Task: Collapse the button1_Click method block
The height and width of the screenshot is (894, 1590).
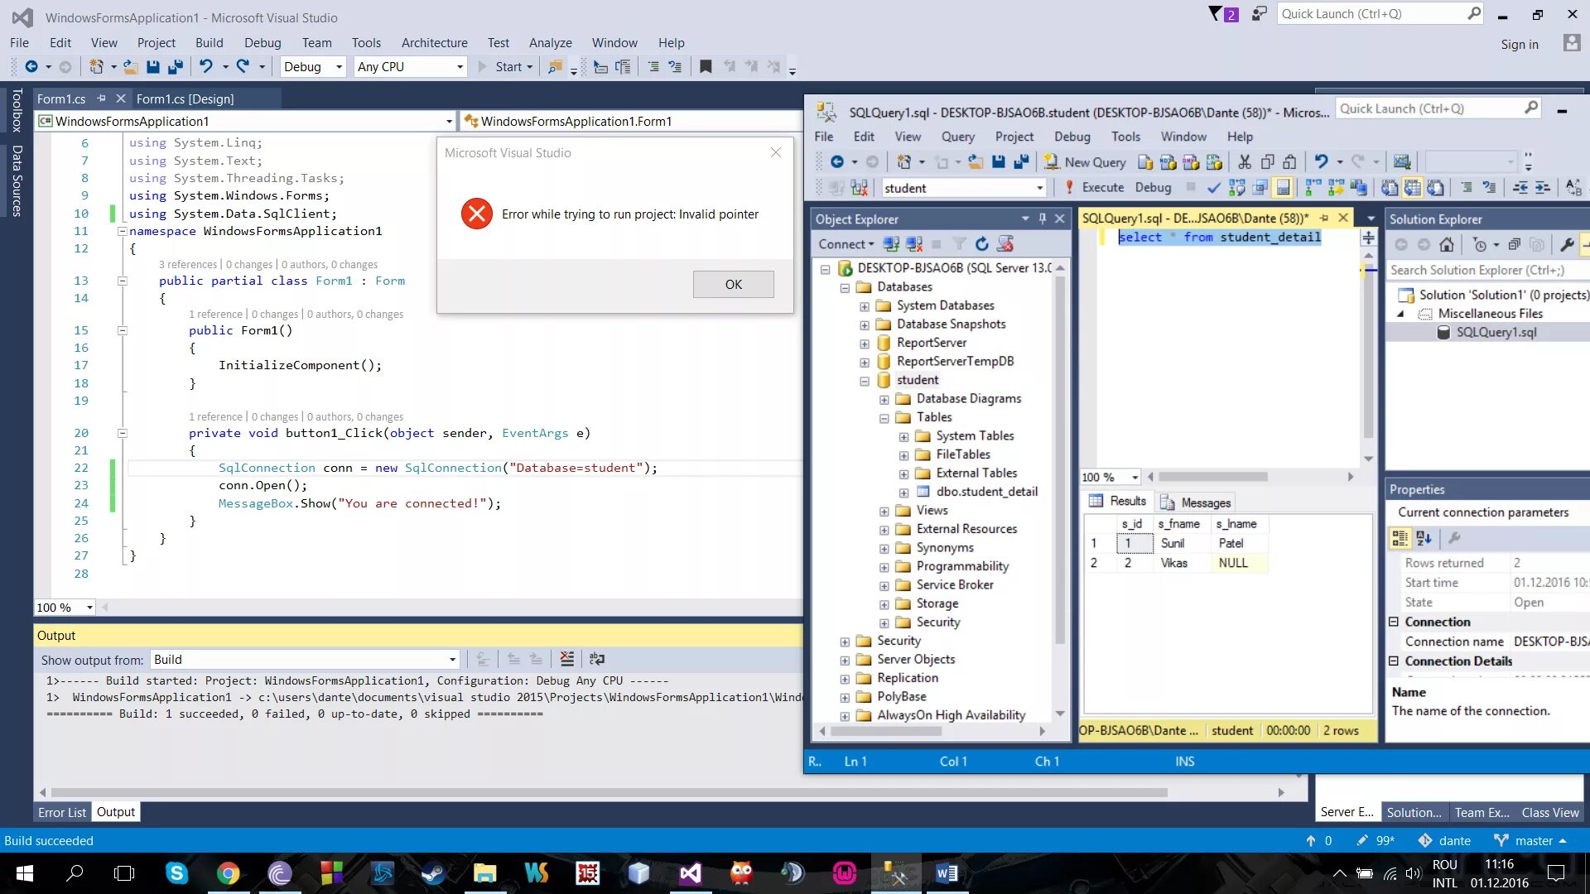Action: tap(122, 433)
